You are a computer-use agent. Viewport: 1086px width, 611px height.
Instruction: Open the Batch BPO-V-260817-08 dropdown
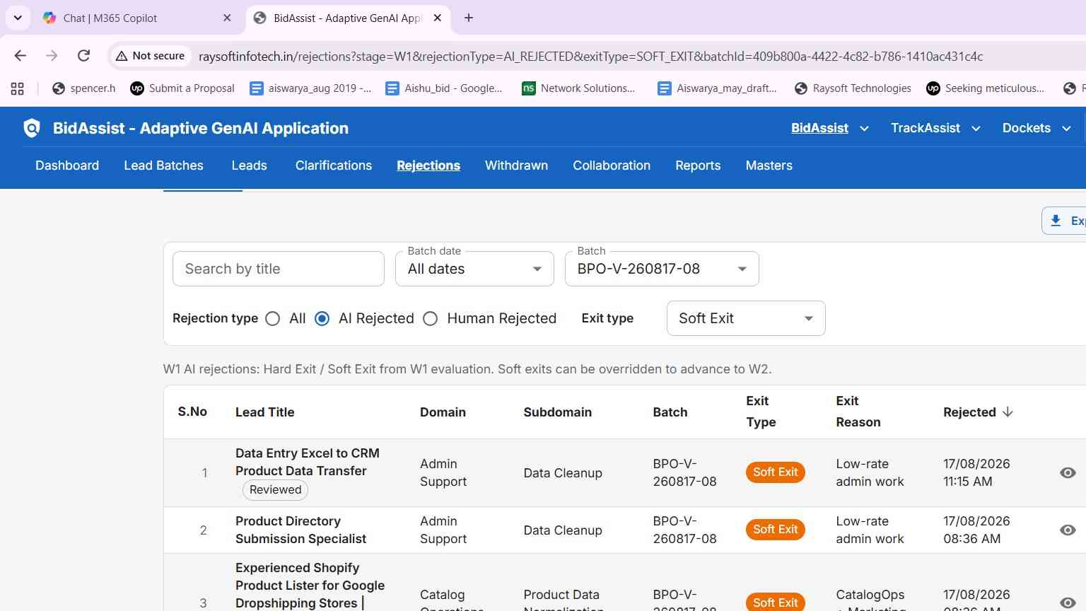click(x=662, y=269)
